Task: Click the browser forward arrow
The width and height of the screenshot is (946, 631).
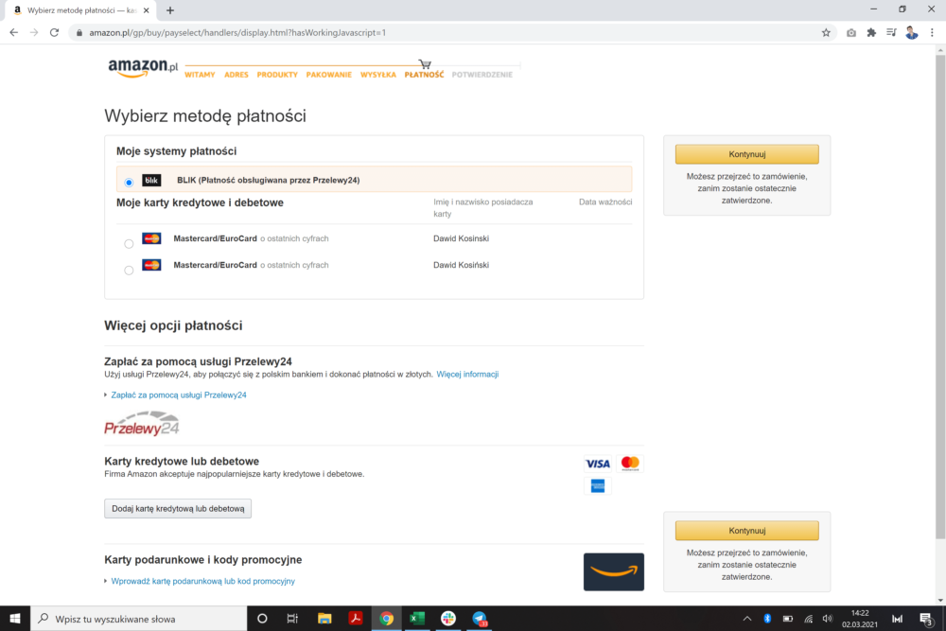Action: pyautogui.click(x=34, y=32)
